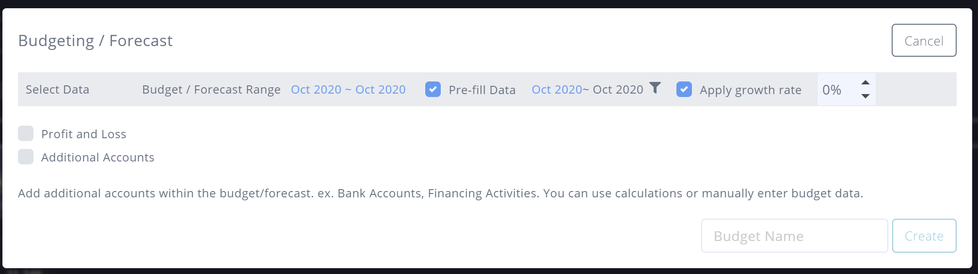Click the Apply growth rate label
Screen dimensions: 978x274
(x=751, y=90)
